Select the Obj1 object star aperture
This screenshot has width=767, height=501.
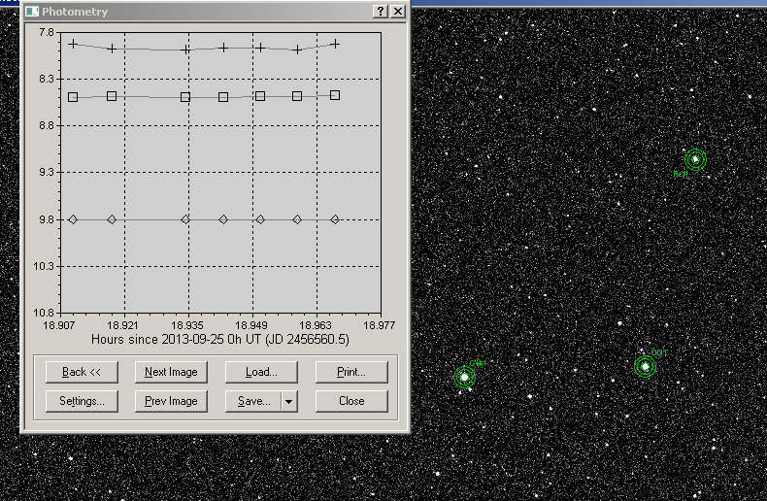click(645, 366)
